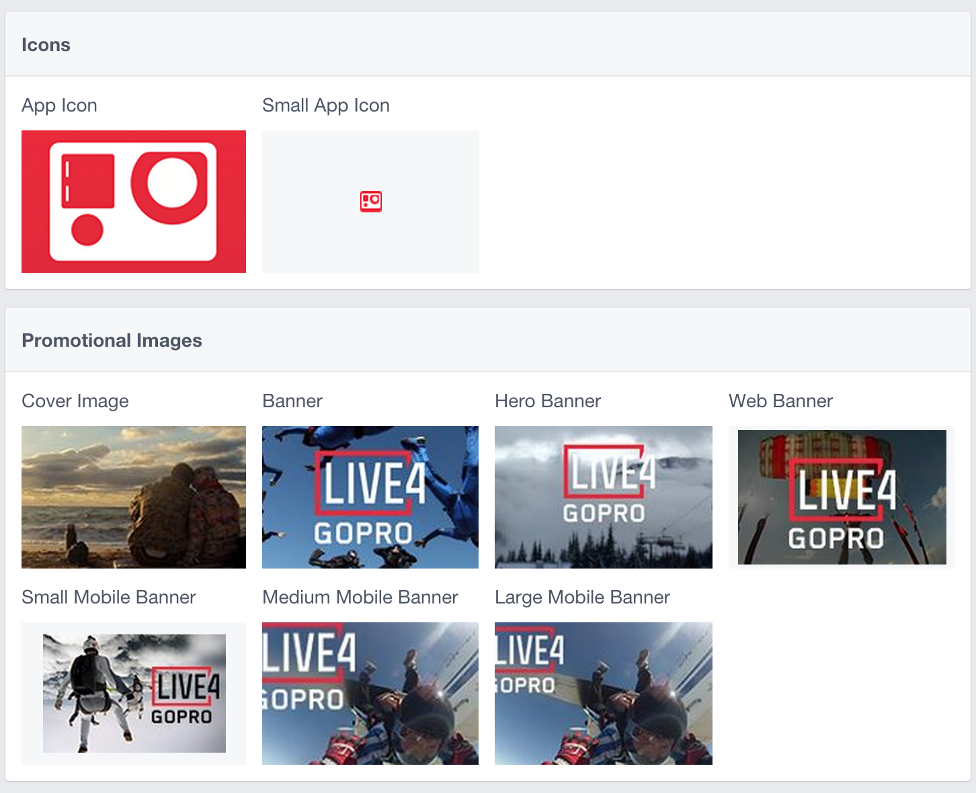Click the Icons section heading
The height and width of the screenshot is (793, 976).
point(46,45)
